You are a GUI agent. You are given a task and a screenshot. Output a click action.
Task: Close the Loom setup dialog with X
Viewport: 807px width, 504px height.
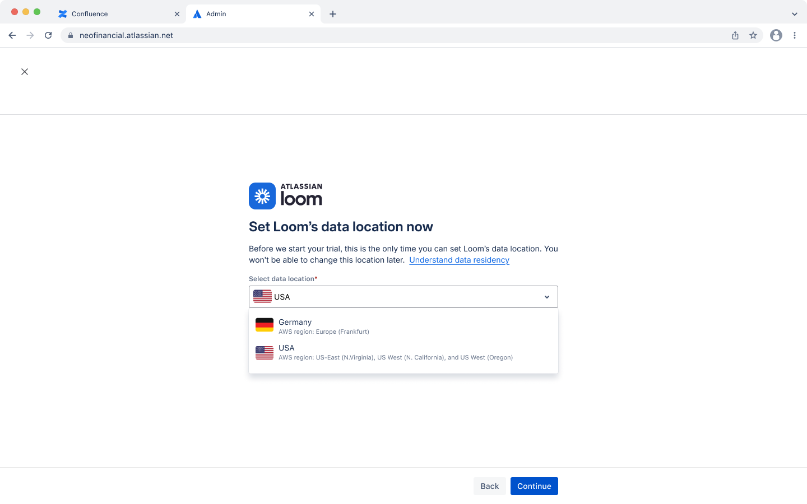pos(25,72)
